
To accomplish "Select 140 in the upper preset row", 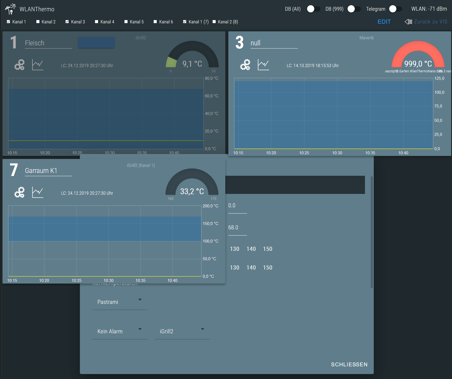I will pyautogui.click(x=251, y=249).
